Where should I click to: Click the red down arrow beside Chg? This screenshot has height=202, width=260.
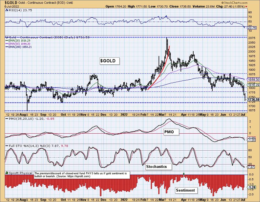click(x=246, y=7)
